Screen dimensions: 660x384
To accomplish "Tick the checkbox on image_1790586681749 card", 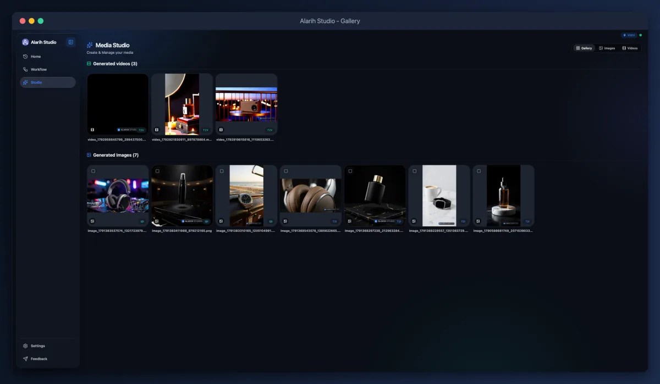I will [479, 171].
